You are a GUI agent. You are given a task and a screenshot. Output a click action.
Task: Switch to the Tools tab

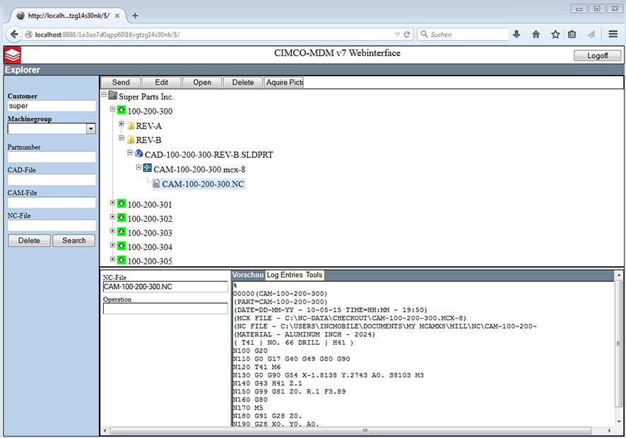314,275
